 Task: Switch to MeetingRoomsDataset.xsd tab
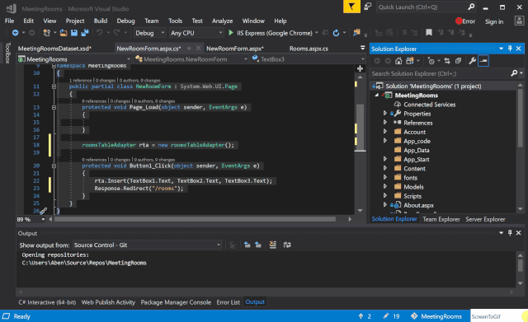pos(54,49)
